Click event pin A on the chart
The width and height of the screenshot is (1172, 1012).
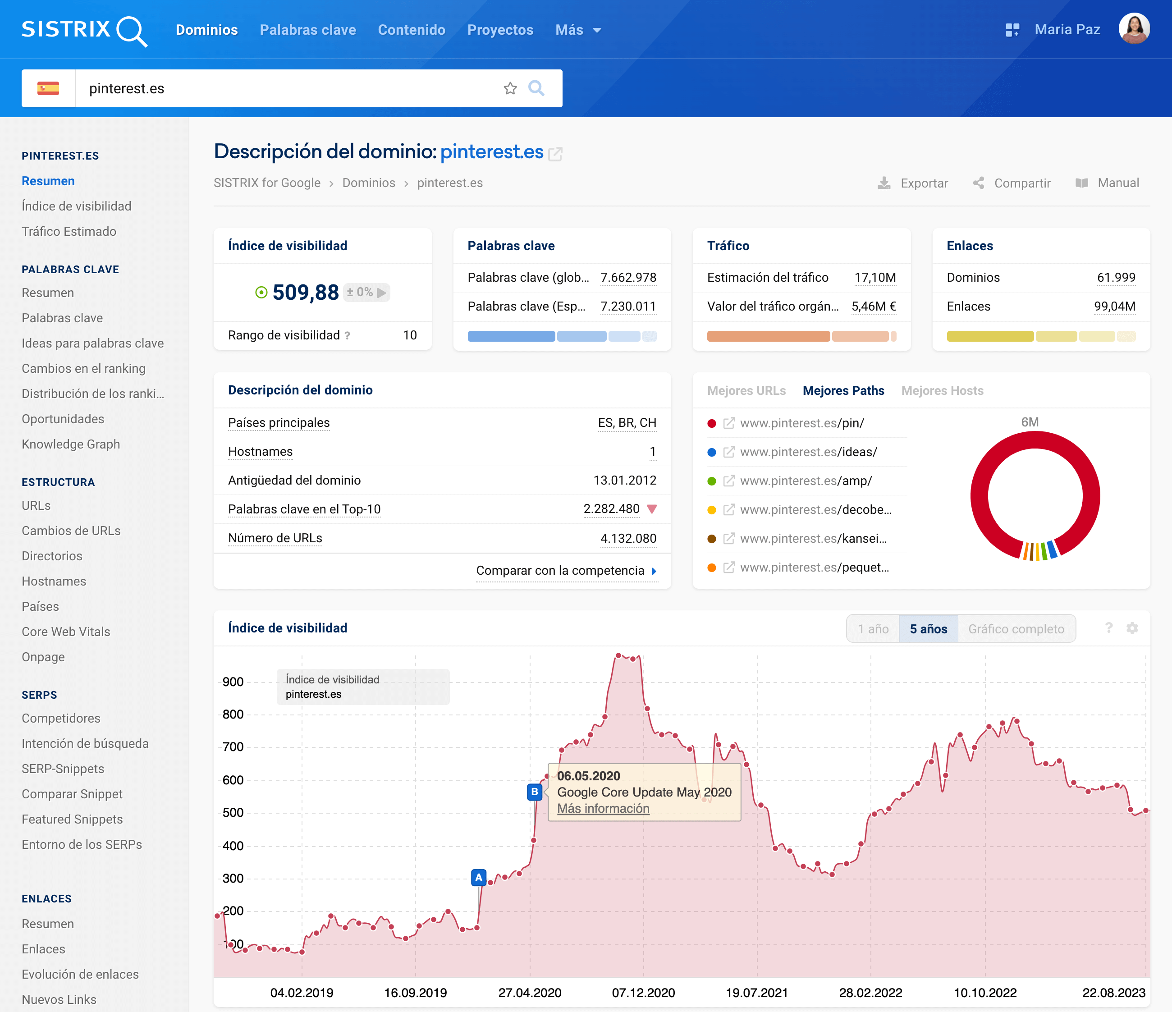tap(479, 877)
